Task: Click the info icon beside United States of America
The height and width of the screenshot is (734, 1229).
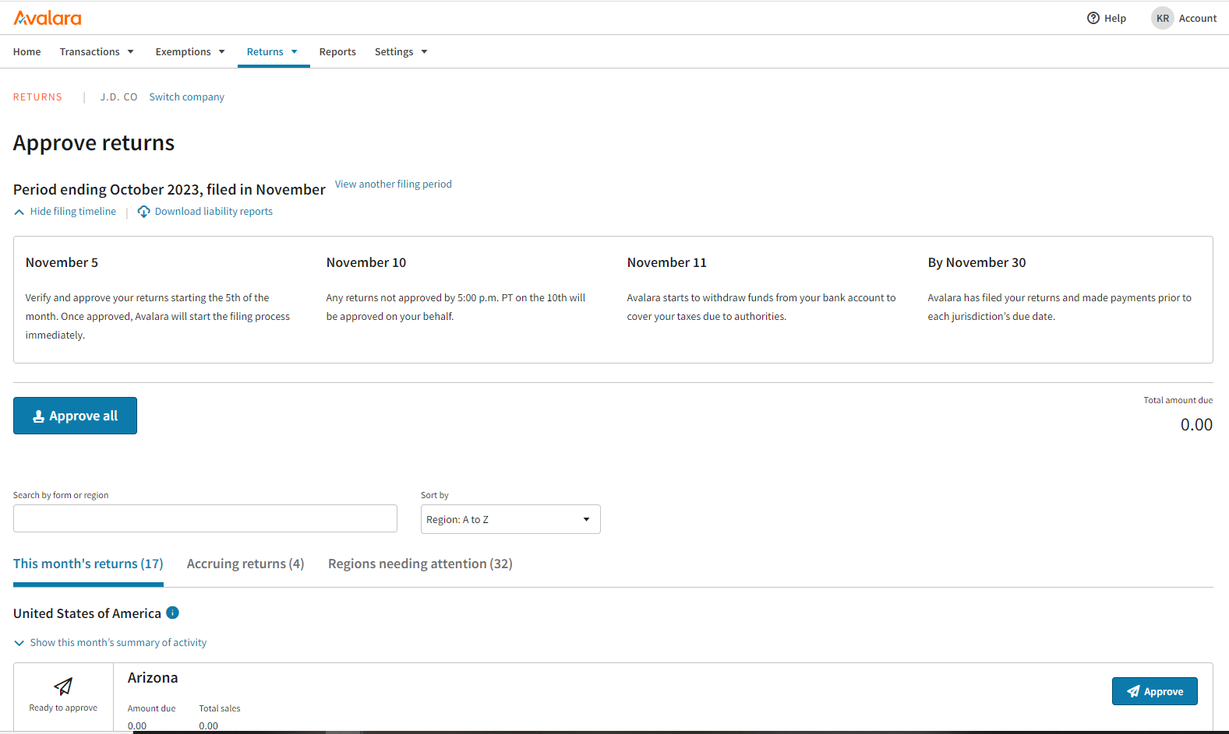Action: [x=173, y=613]
